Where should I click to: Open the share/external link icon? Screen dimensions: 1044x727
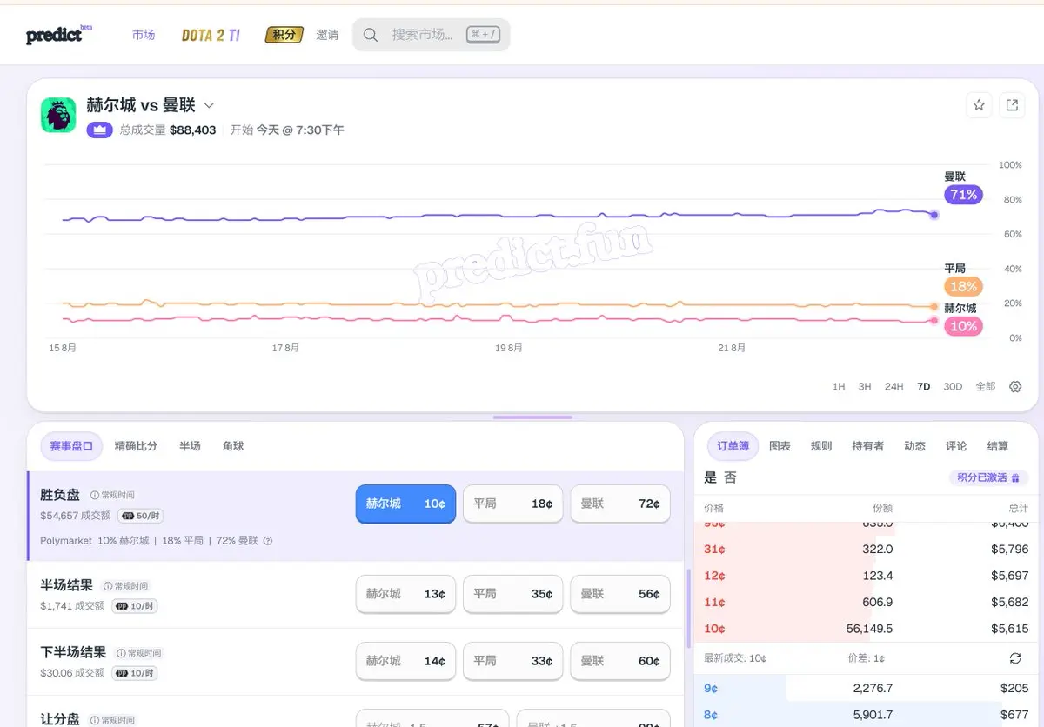pyautogui.click(x=1012, y=105)
